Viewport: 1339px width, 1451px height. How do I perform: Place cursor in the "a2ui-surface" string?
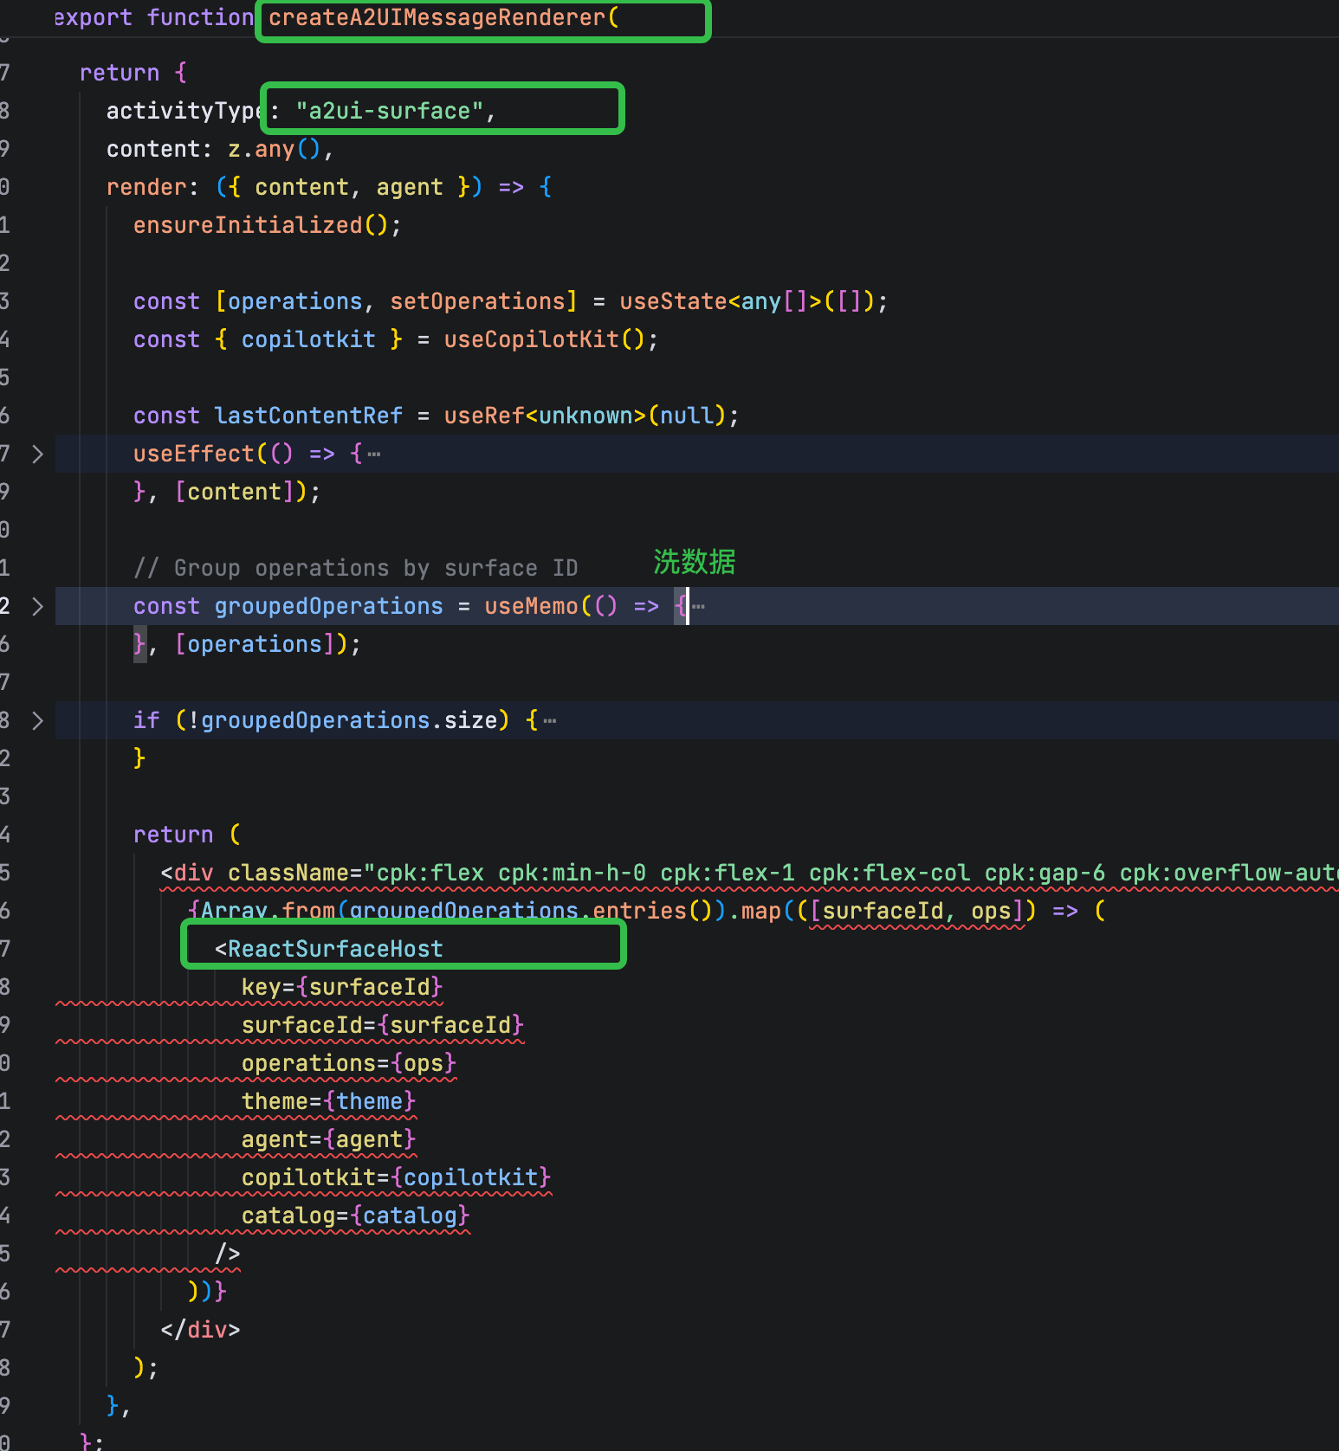[x=390, y=111]
